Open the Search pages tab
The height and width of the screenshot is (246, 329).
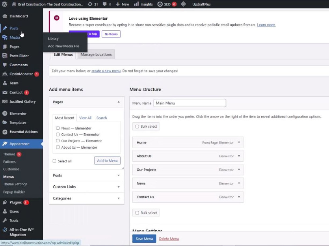(x=102, y=118)
